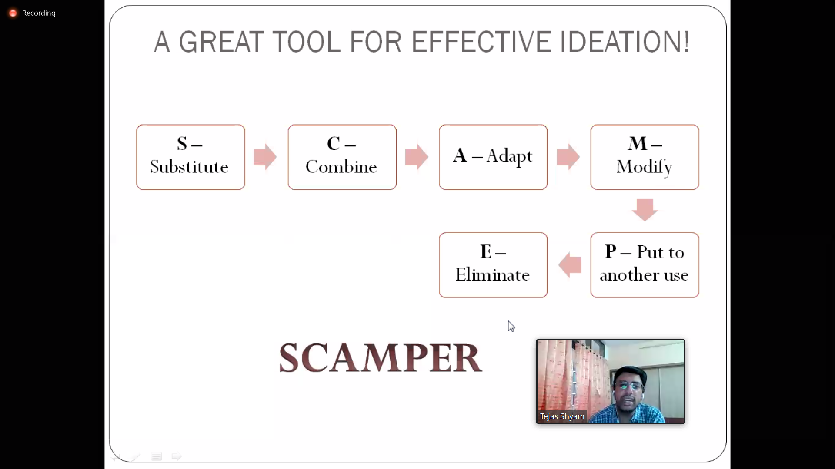Click the upload/share icon in toolbar

coord(177,456)
